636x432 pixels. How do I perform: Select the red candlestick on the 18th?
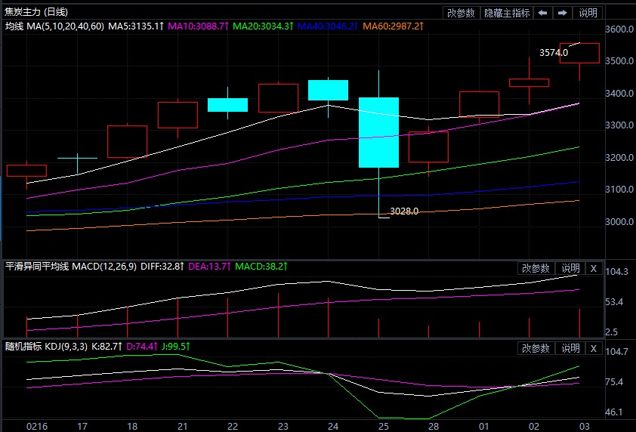pos(128,141)
